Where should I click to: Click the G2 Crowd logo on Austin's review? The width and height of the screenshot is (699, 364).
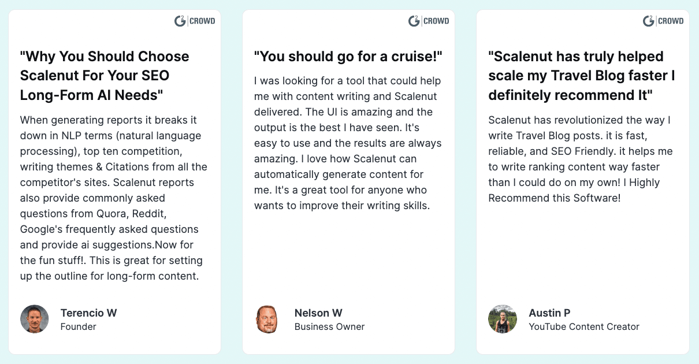coord(663,21)
